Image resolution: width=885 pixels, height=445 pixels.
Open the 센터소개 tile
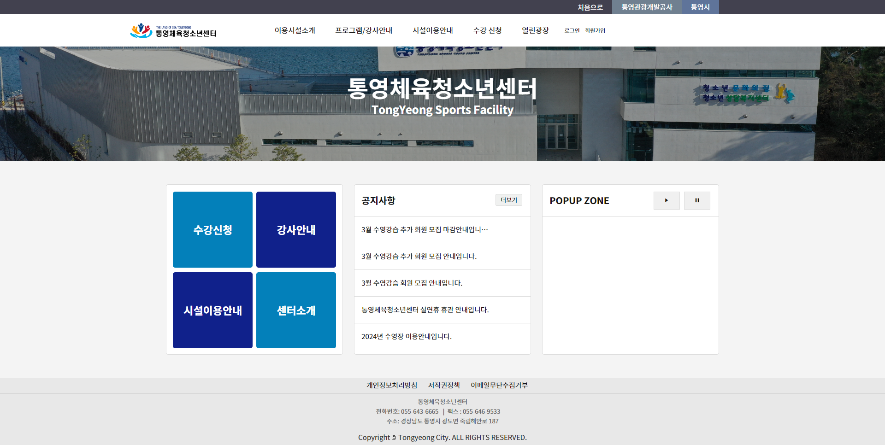[296, 310]
